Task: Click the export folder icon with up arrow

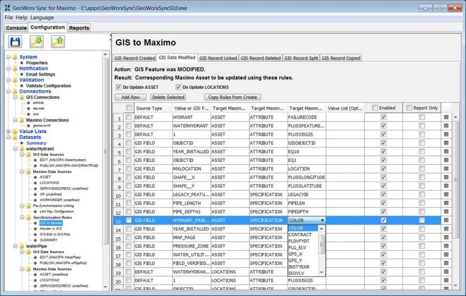Action: point(58,42)
